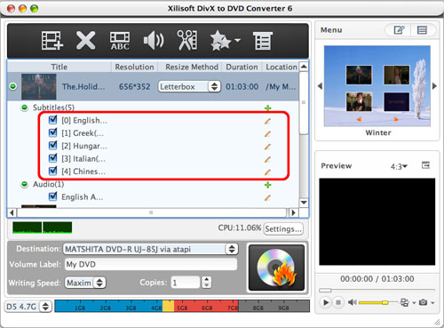Image resolution: width=444 pixels, height=328 pixels.
Task: Click the disc capacity usage bar
Action: point(182,306)
